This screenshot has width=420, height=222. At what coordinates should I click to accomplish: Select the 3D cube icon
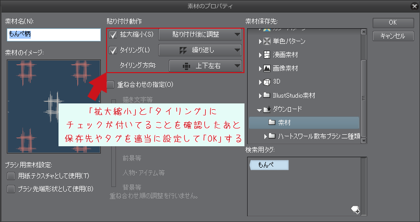point(267,82)
